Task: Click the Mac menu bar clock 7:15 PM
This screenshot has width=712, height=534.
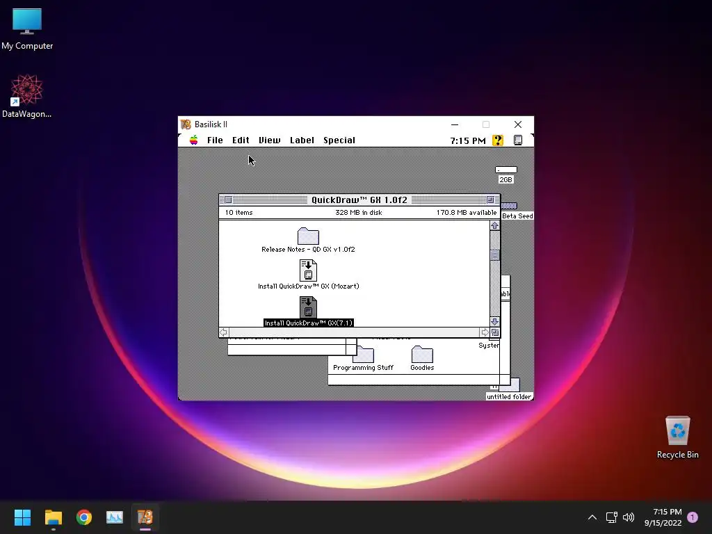Action: 468,140
